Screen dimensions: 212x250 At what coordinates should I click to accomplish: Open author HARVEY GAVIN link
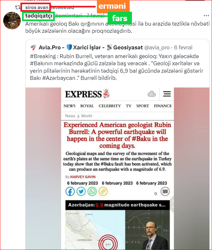83,177
